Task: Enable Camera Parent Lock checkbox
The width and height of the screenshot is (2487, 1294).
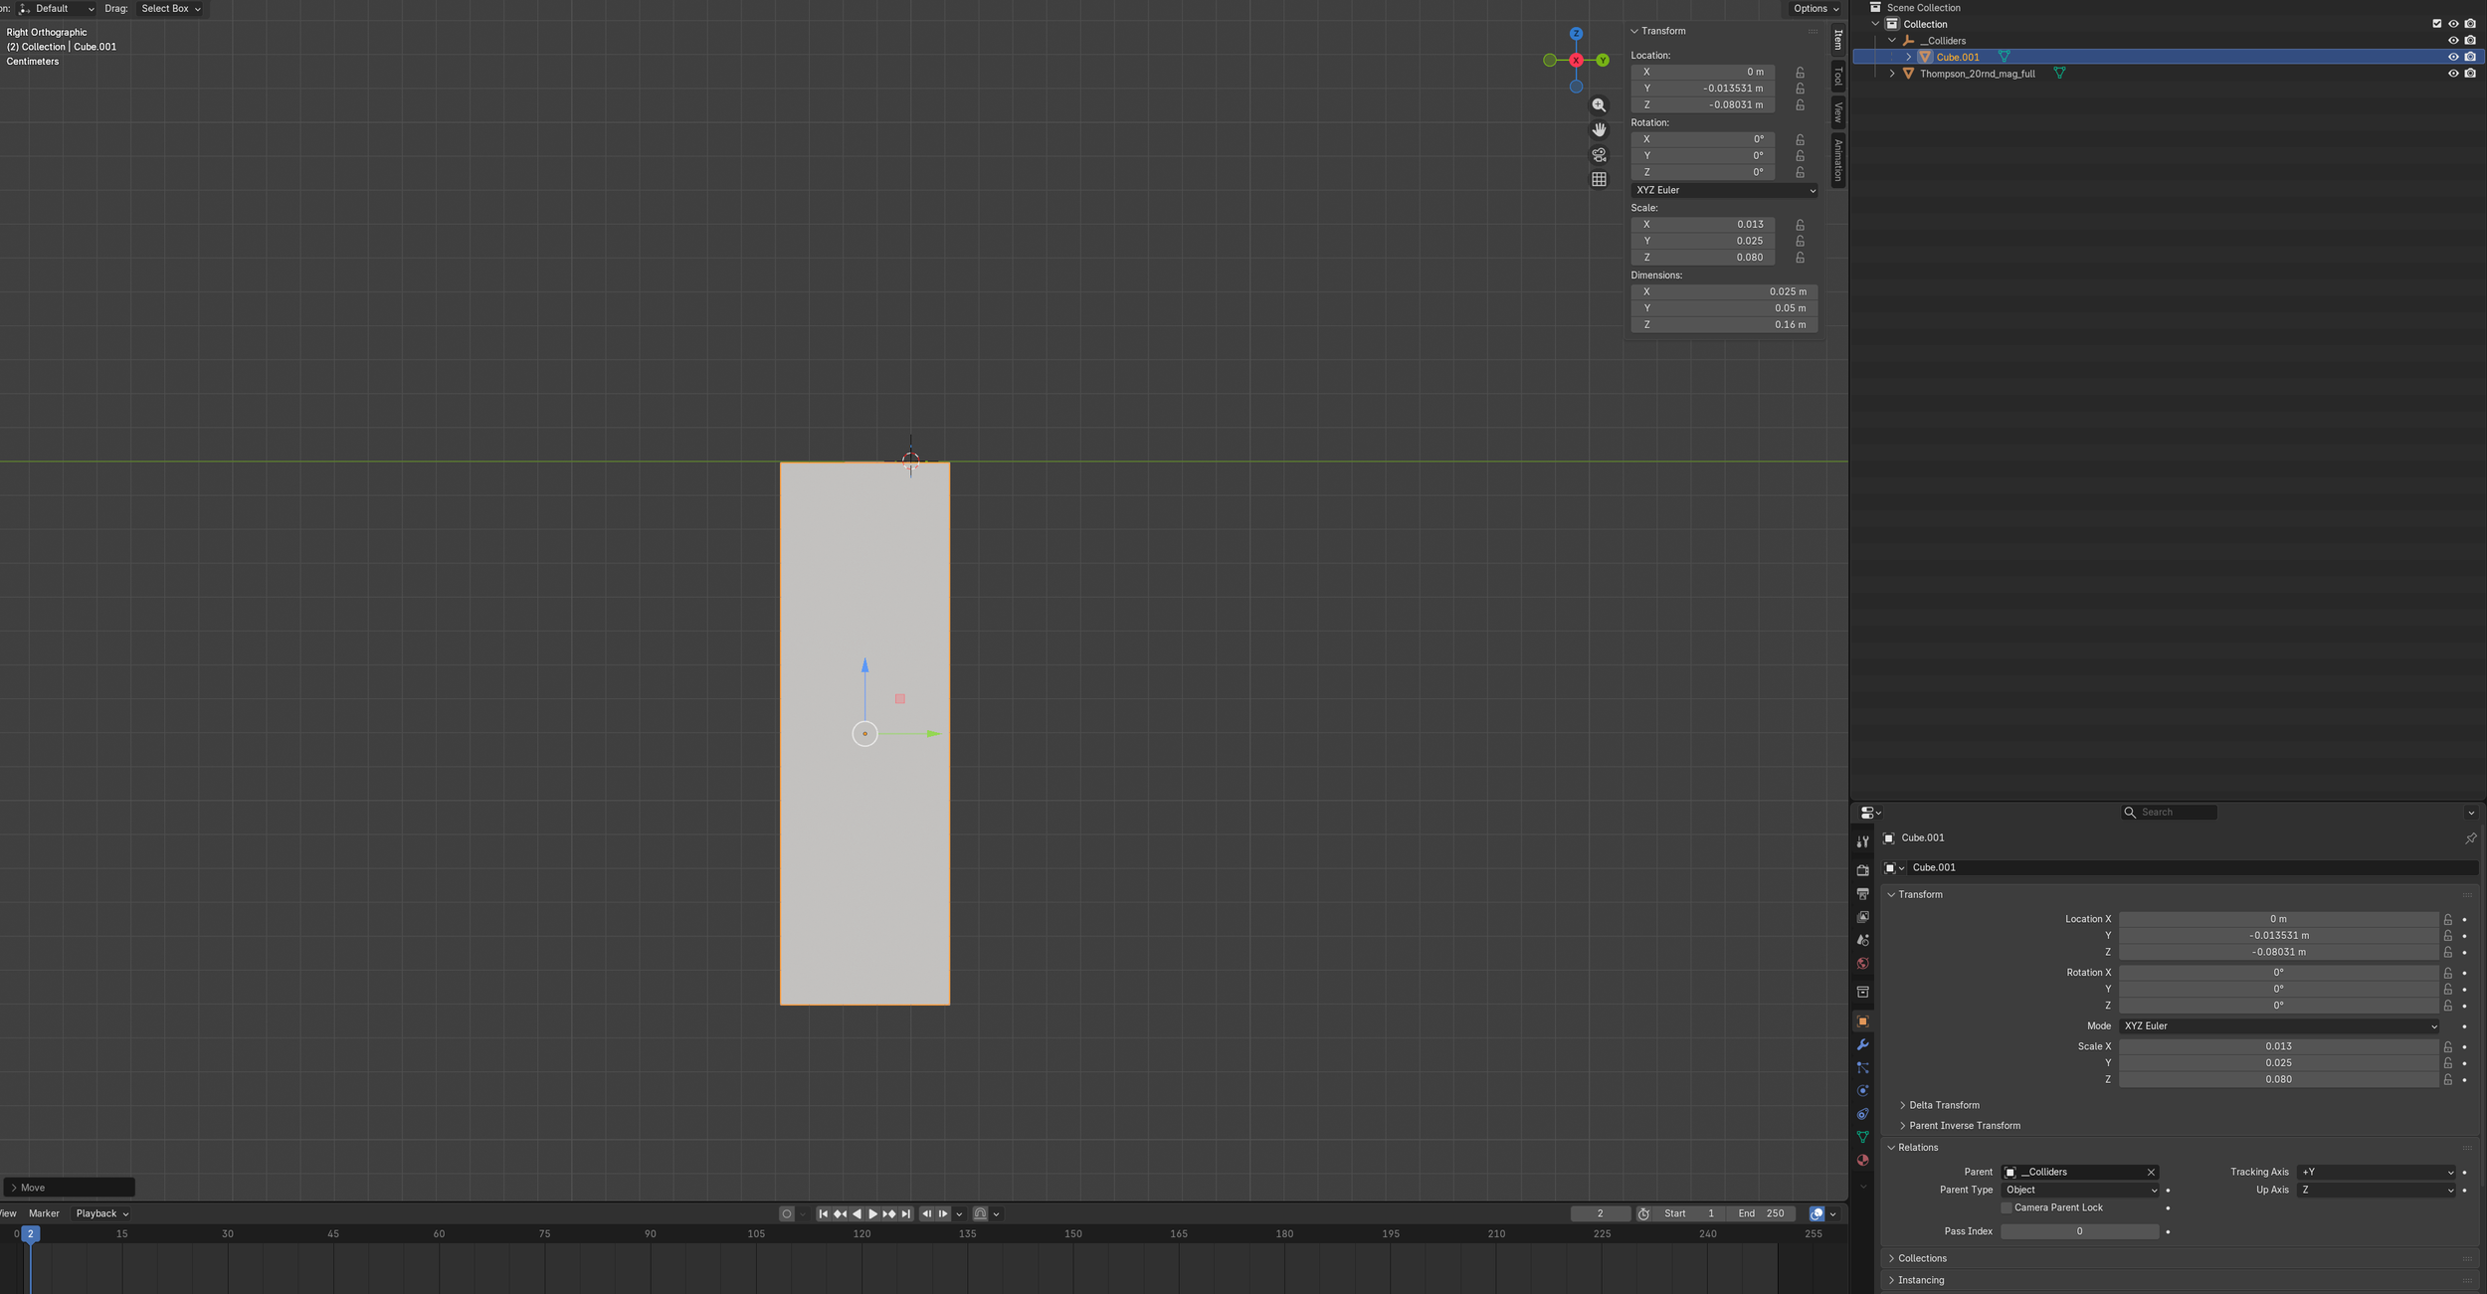Action: (x=2007, y=1207)
